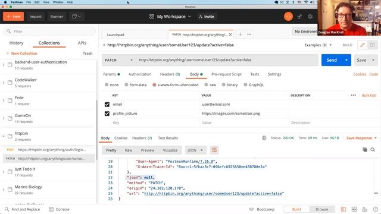
Task: Select the binary body type
Action: tap(224, 84)
